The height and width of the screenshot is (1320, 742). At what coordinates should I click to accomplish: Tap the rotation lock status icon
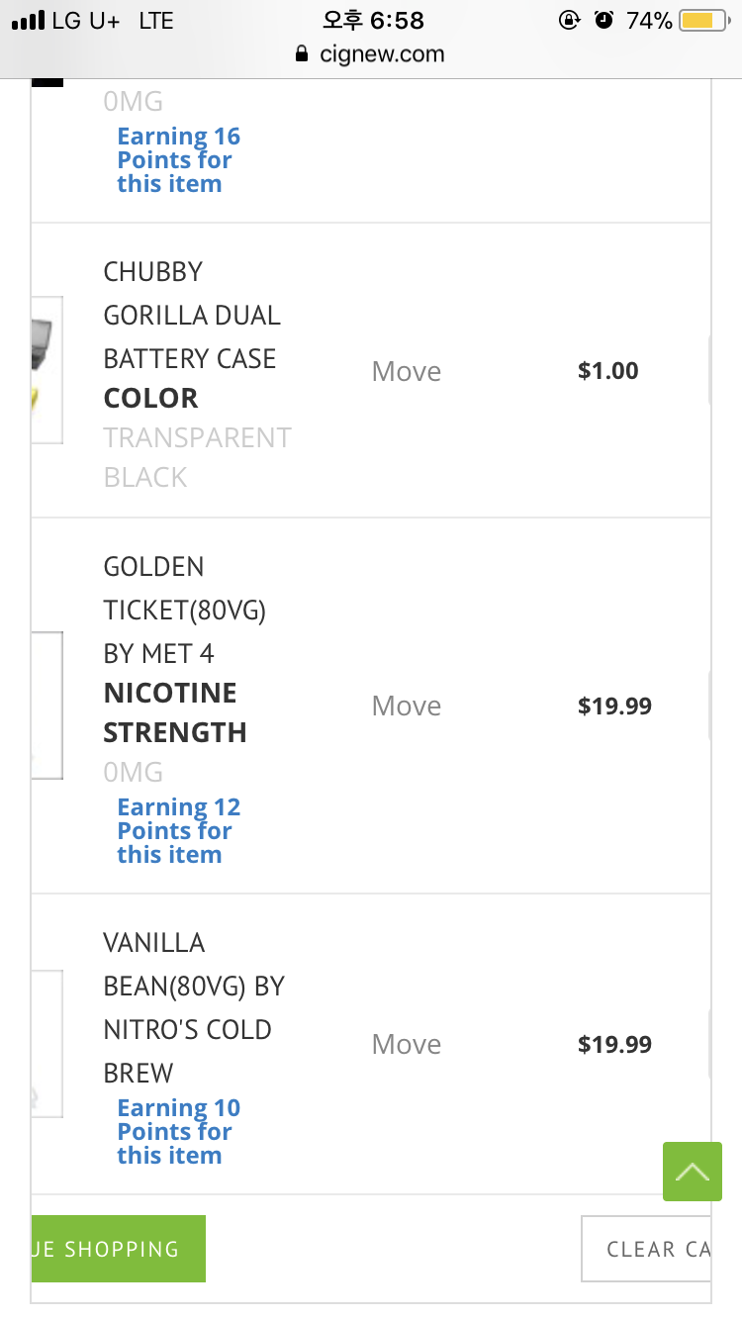point(569,20)
